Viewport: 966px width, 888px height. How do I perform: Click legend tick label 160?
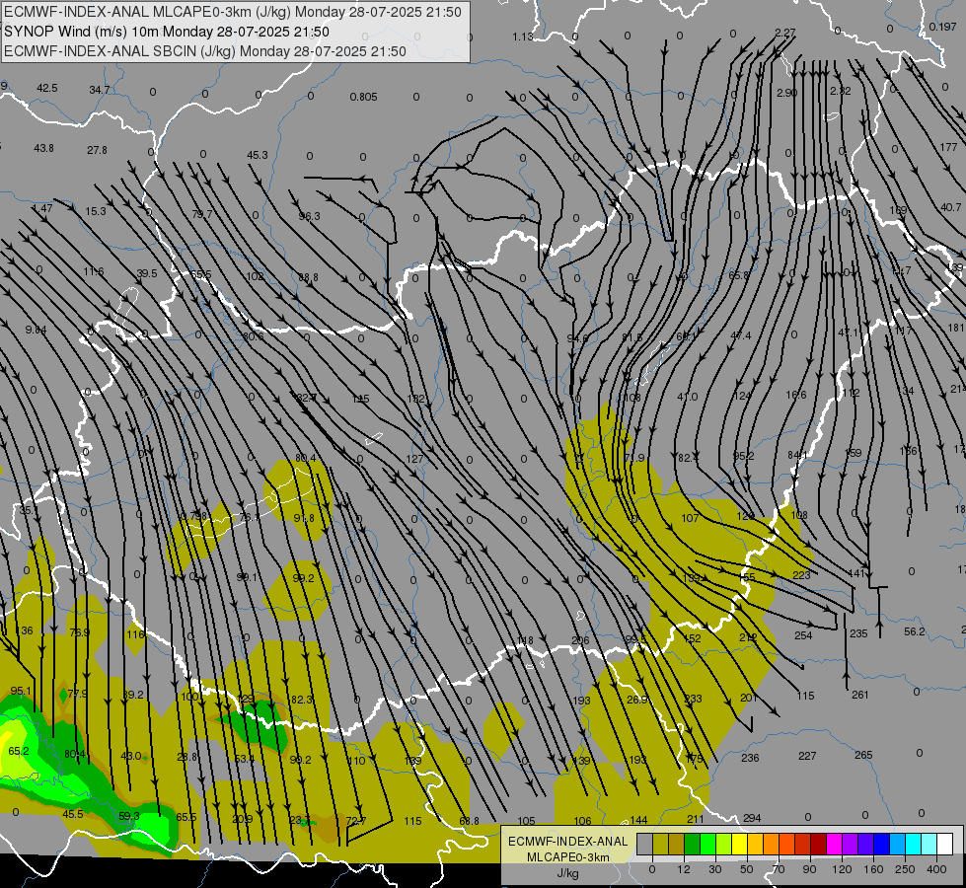(873, 869)
